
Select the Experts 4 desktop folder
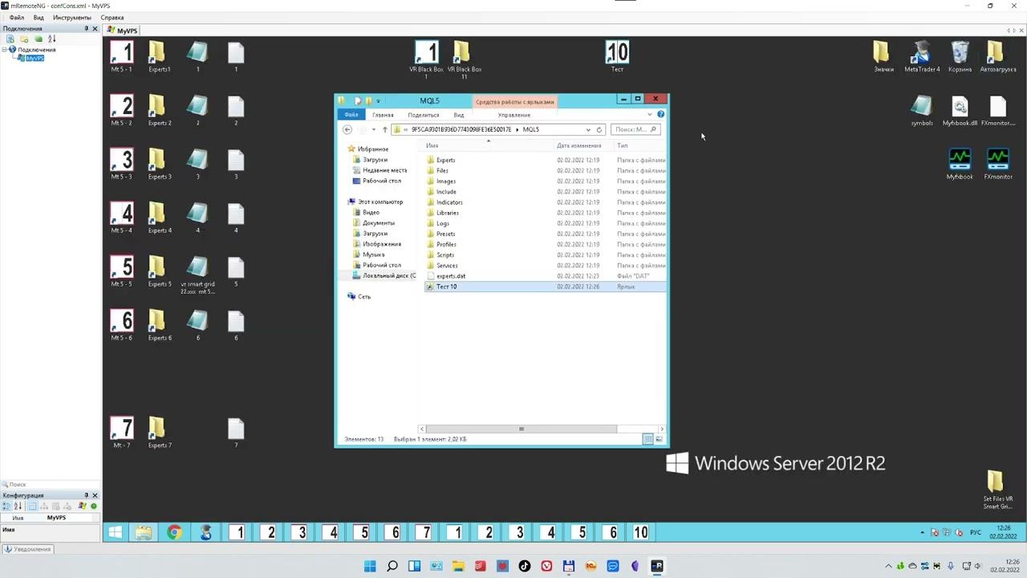159,218
